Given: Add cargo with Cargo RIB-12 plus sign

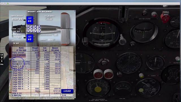Looking at the screenshot, I should (28, 84).
